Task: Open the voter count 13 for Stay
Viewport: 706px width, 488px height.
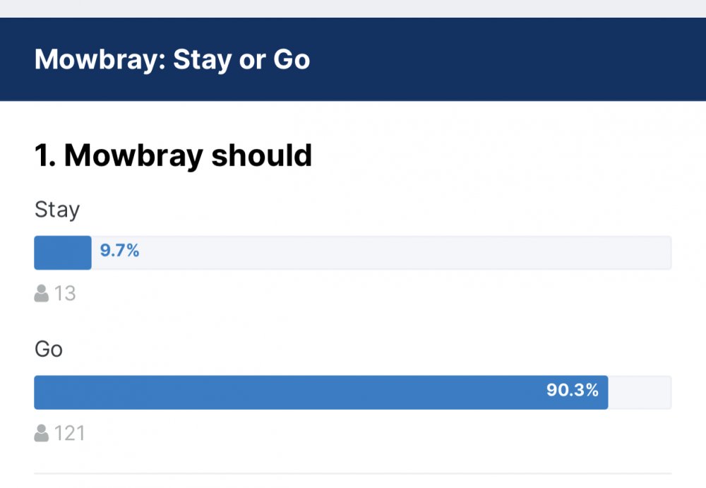Action: coord(65,293)
